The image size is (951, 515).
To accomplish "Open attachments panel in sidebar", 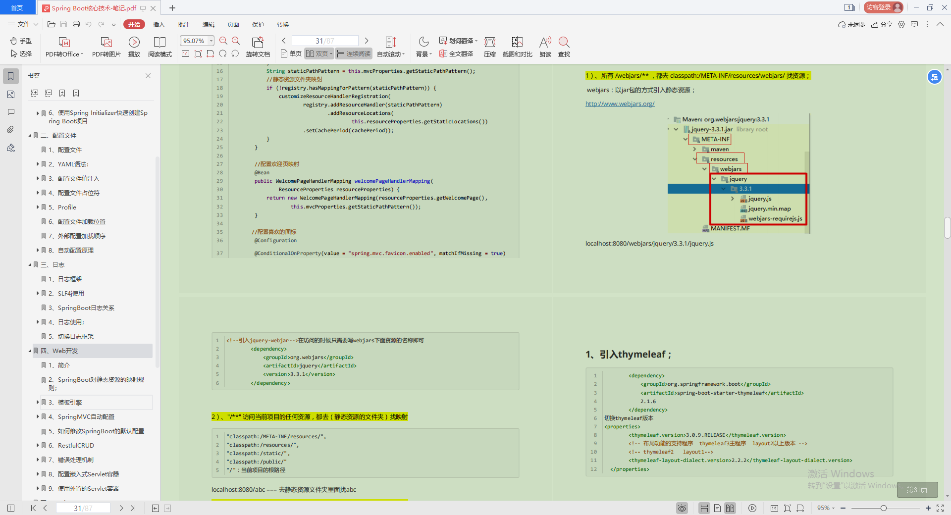I will click(x=11, y=130).
